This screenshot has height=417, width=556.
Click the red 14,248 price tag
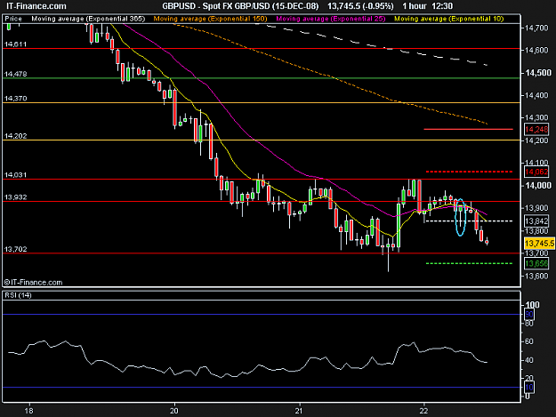(x=536, y=129)
